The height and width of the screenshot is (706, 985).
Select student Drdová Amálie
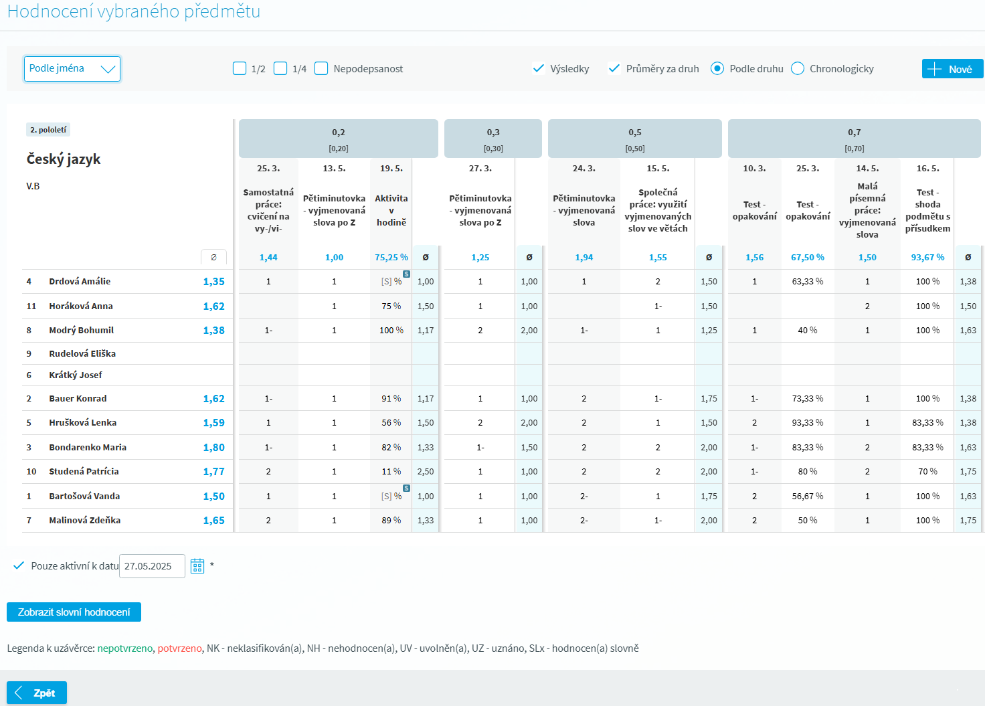click(80, 281)
